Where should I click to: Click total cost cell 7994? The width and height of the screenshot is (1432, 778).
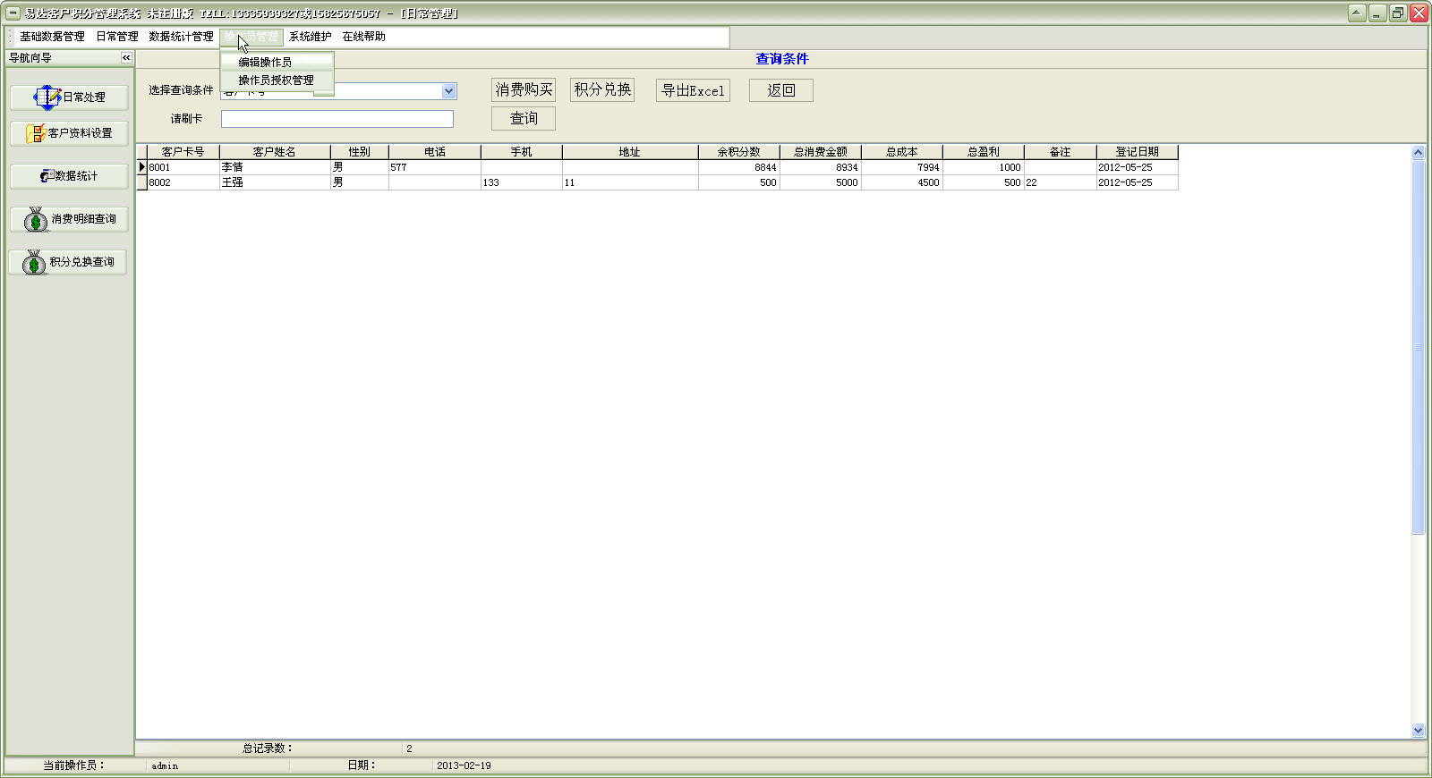[x=901, y=167]
